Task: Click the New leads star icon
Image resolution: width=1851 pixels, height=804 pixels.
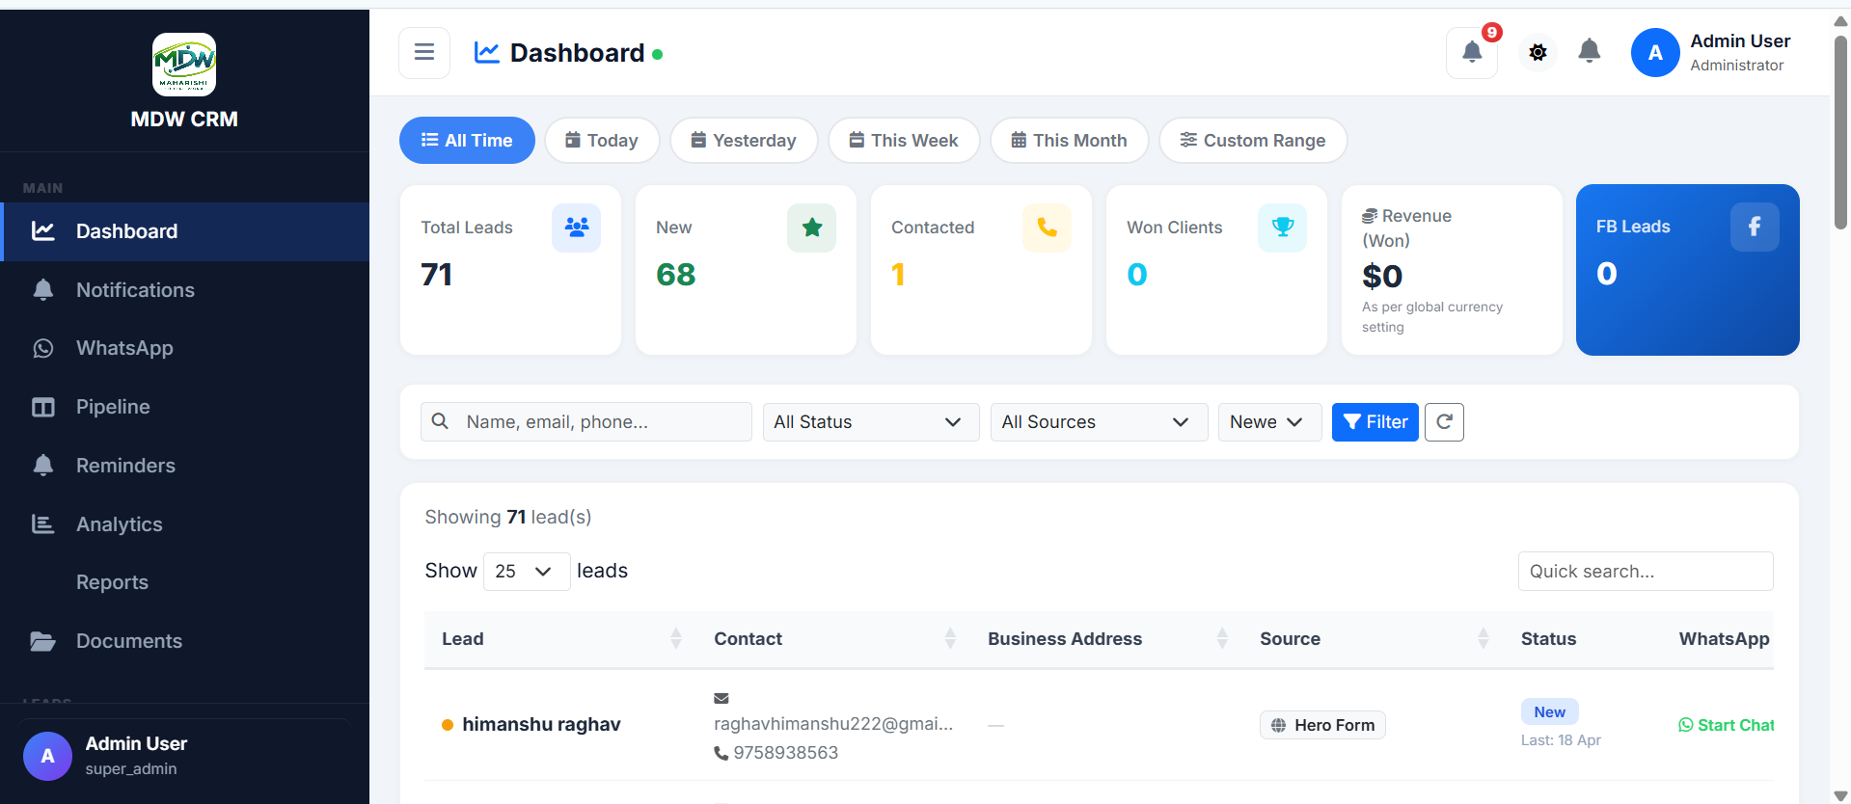Action: (x=812, y=228)
